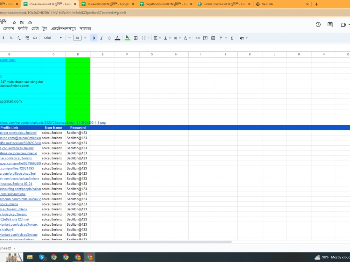Open the Extensions menu
The width and height of the screenshot is (350, 262).
pyautogui.click(x=63, y=29)
